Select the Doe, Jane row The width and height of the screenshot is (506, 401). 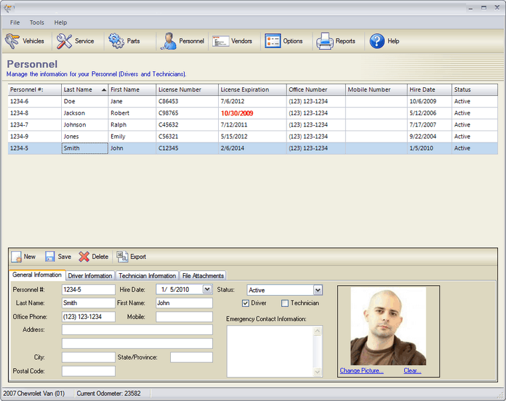[253, 101]
